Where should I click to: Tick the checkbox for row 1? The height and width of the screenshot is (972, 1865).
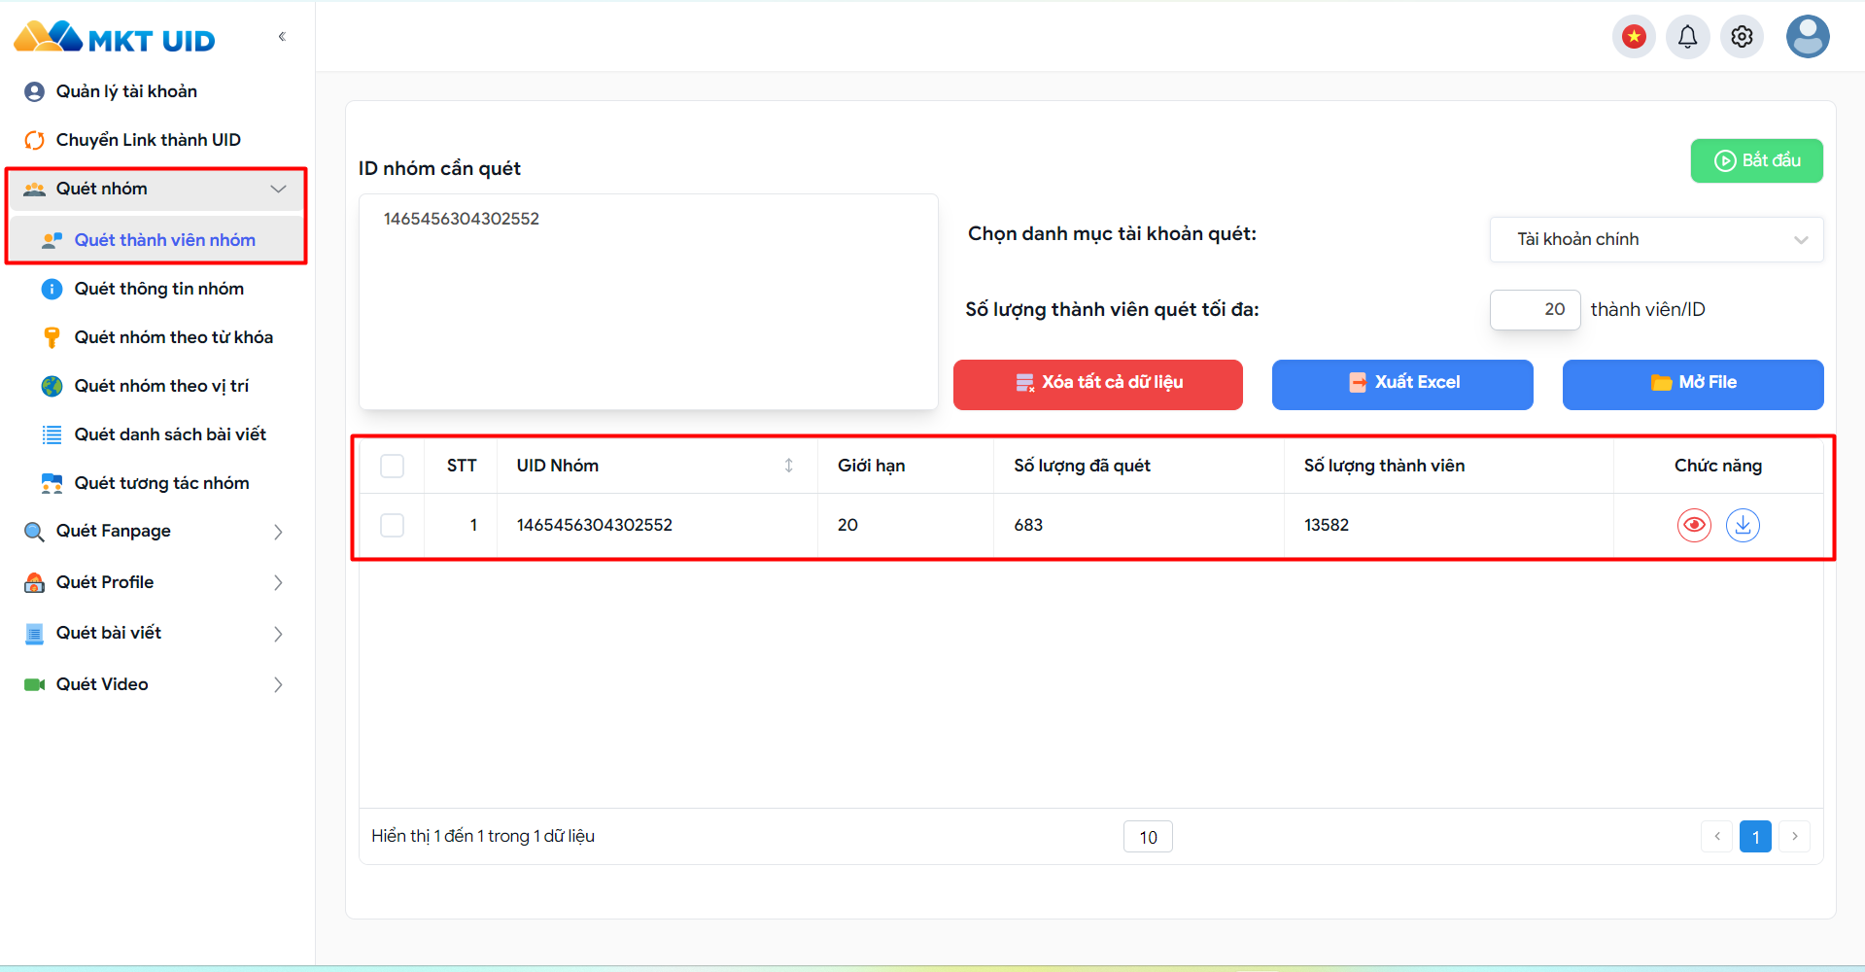(392, 525)
